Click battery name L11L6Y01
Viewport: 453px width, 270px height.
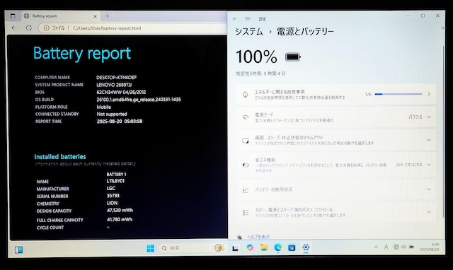[x=115, y=181]
